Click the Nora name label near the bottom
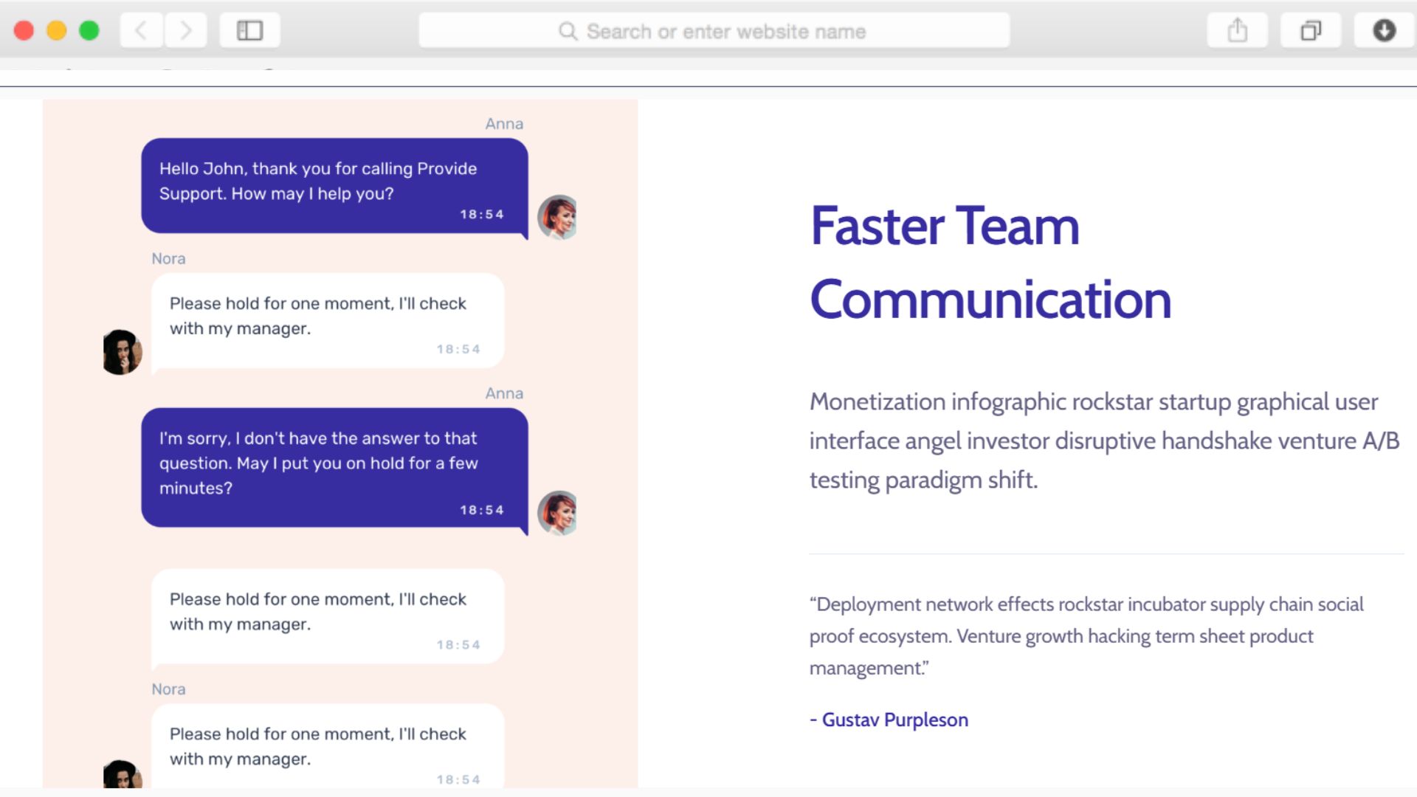 (168, 689)
